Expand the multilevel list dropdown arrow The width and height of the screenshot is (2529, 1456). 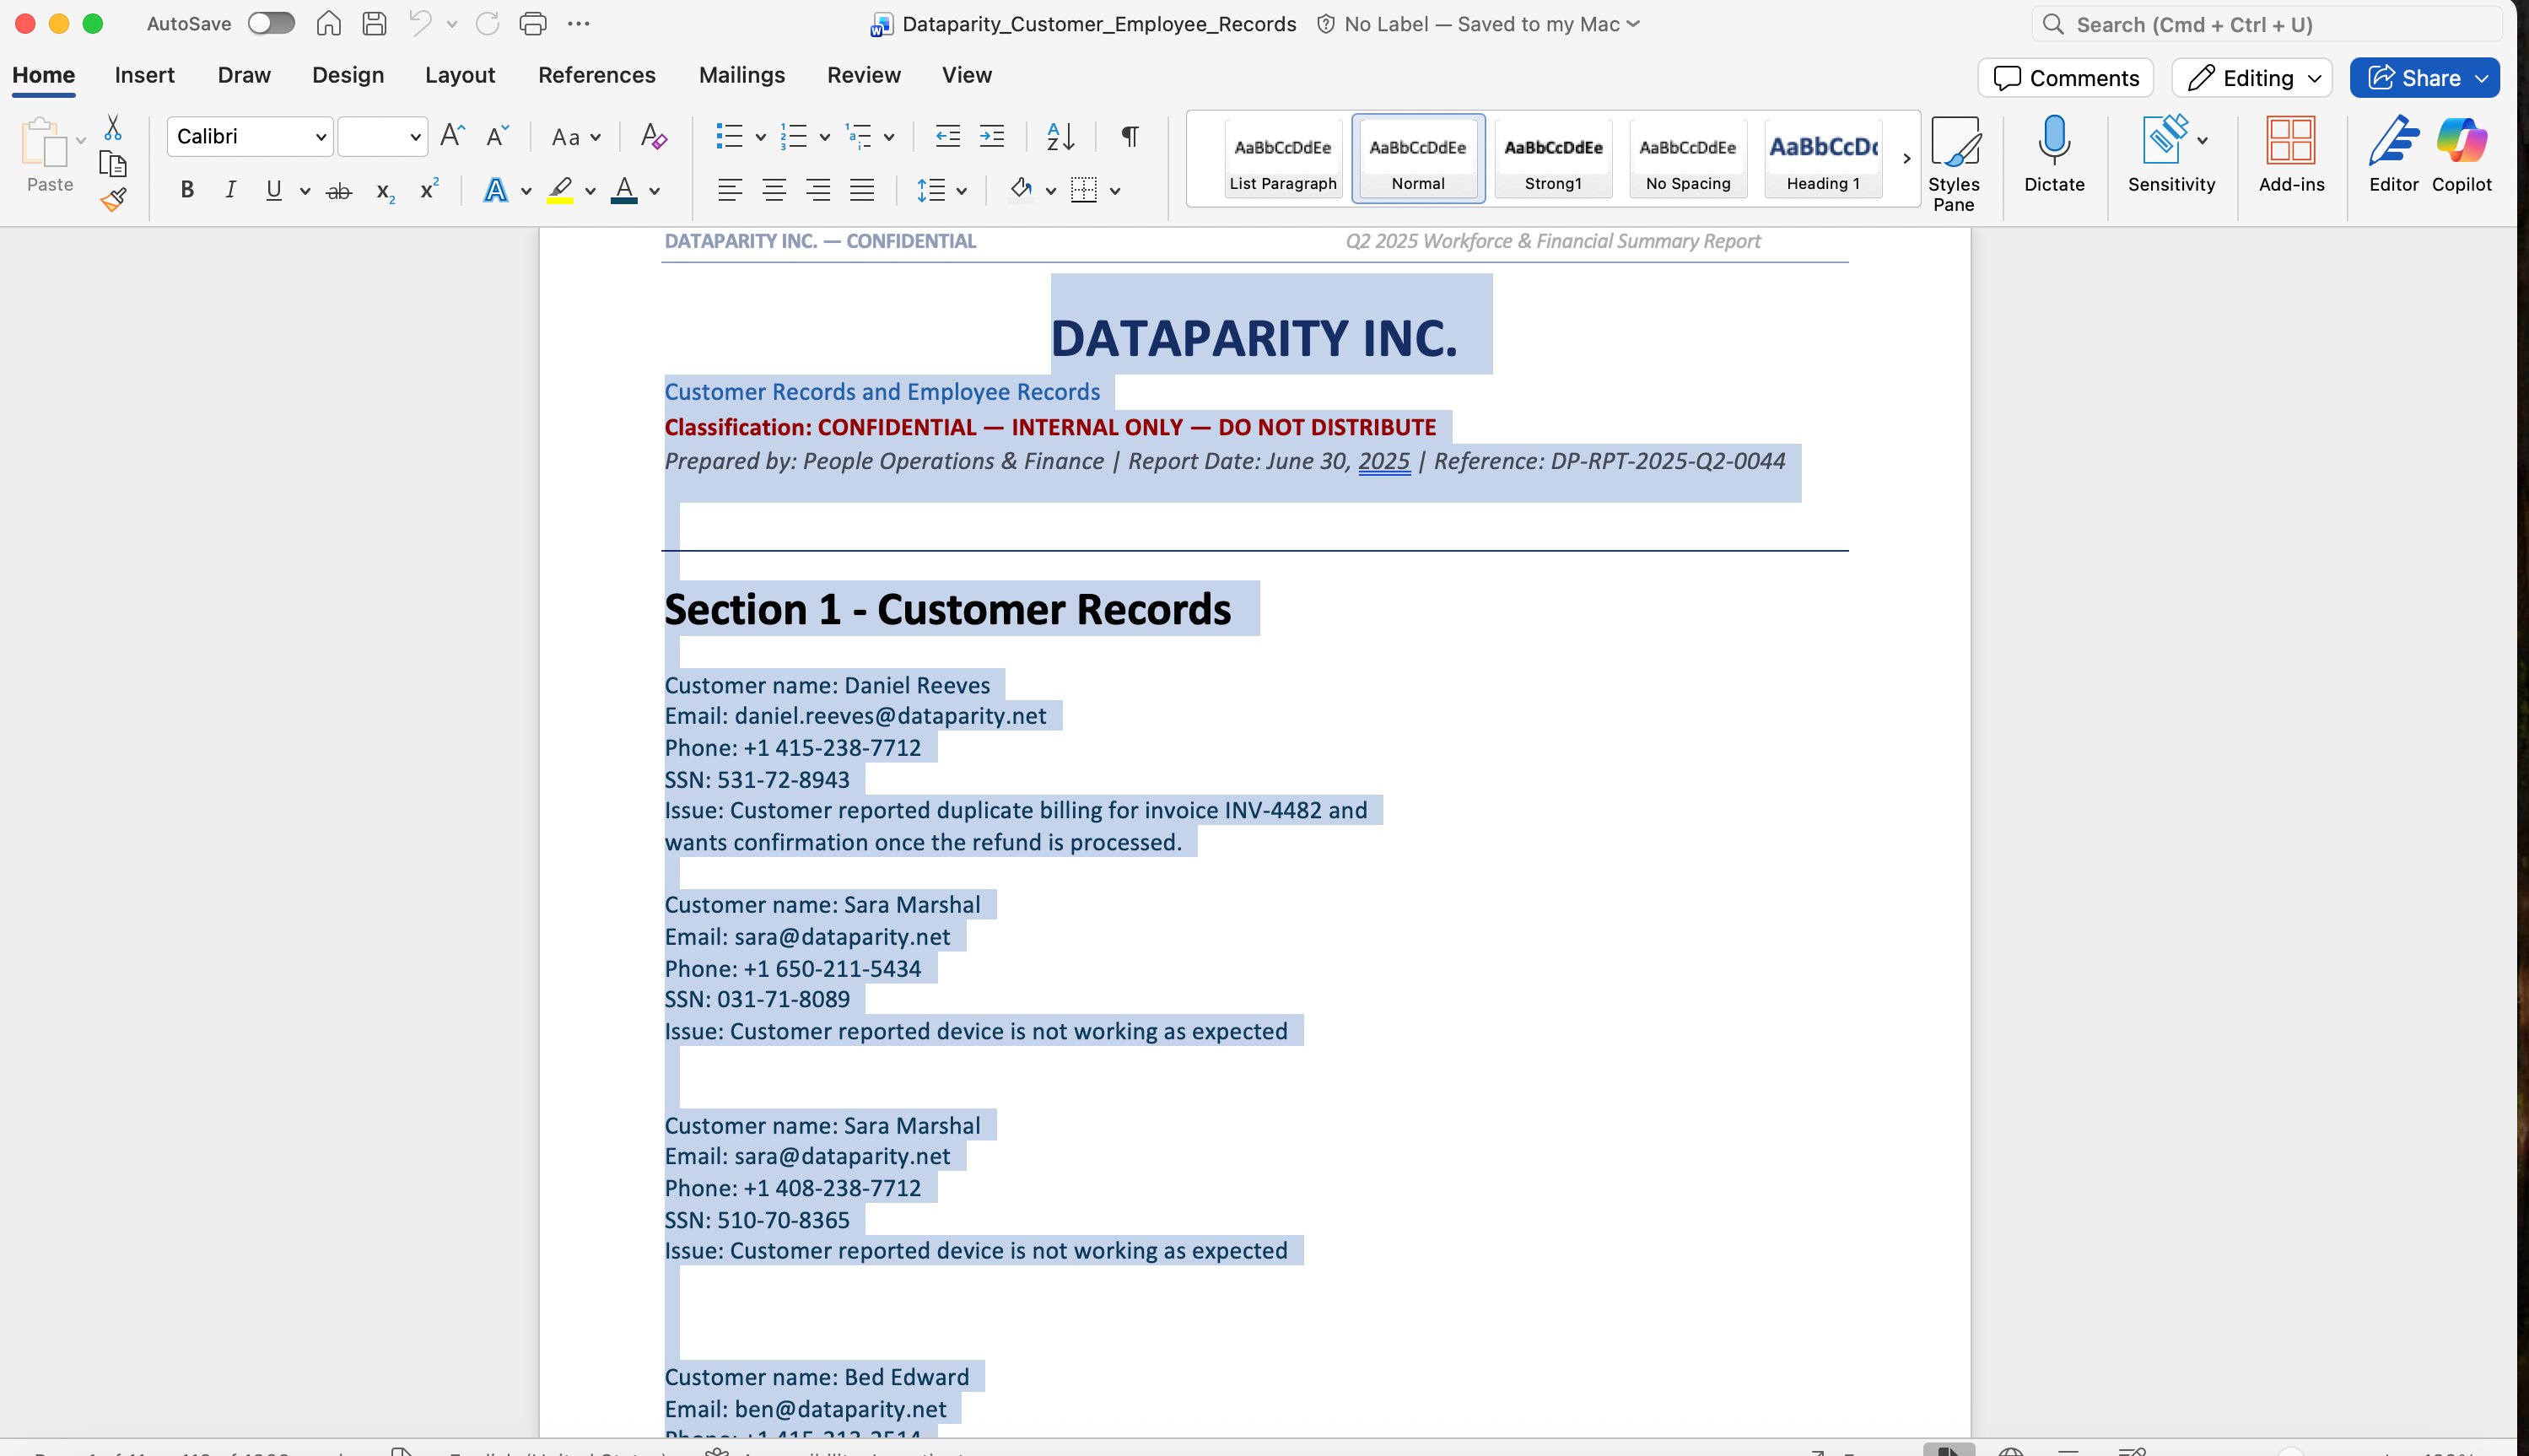tap(889, 137)
